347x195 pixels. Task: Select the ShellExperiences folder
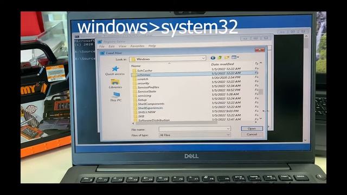pos(150,108)
